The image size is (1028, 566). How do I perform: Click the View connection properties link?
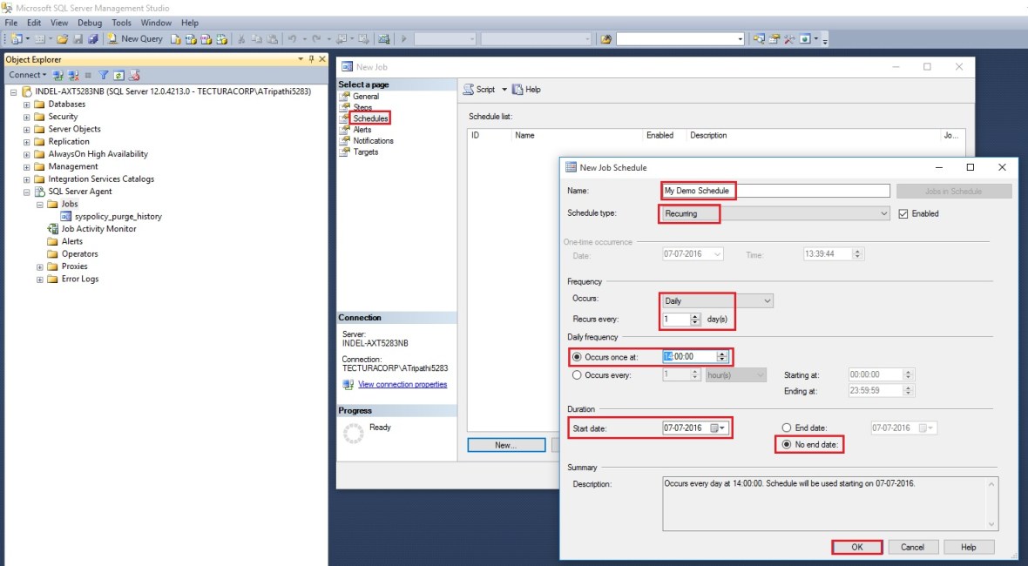(402, 384)
